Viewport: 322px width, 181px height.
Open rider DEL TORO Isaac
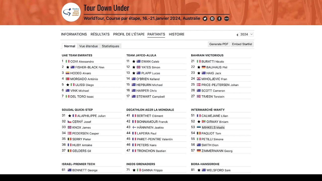(82, 97)
